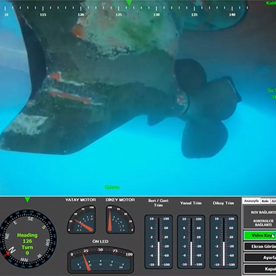Viewport: 276px width, 276px height.
Task: Click the 130 mark on heading ruler
Action: coord(156,15)
